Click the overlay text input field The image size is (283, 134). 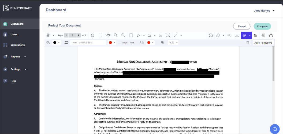coord(88,43)
